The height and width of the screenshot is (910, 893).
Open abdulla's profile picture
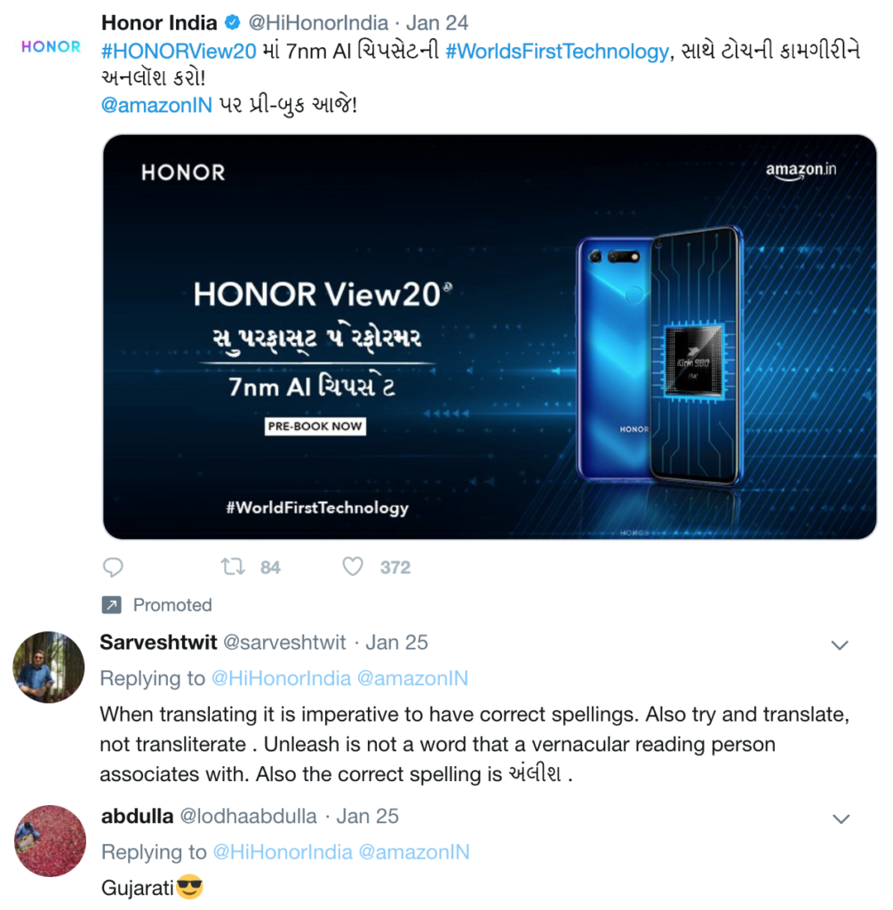tap(51, 841)
